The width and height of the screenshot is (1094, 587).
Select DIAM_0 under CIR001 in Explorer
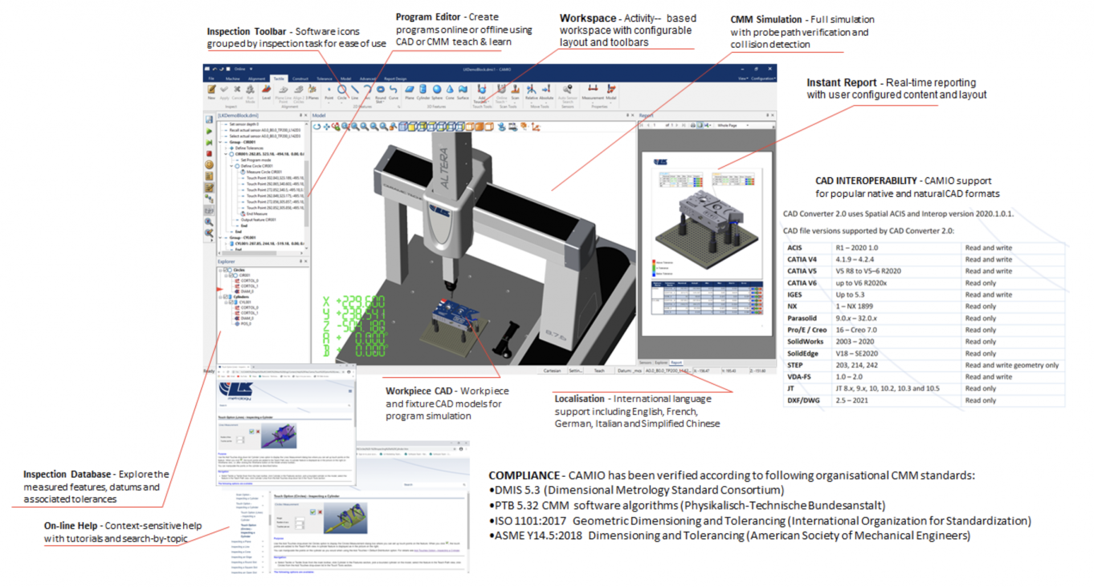244,291
